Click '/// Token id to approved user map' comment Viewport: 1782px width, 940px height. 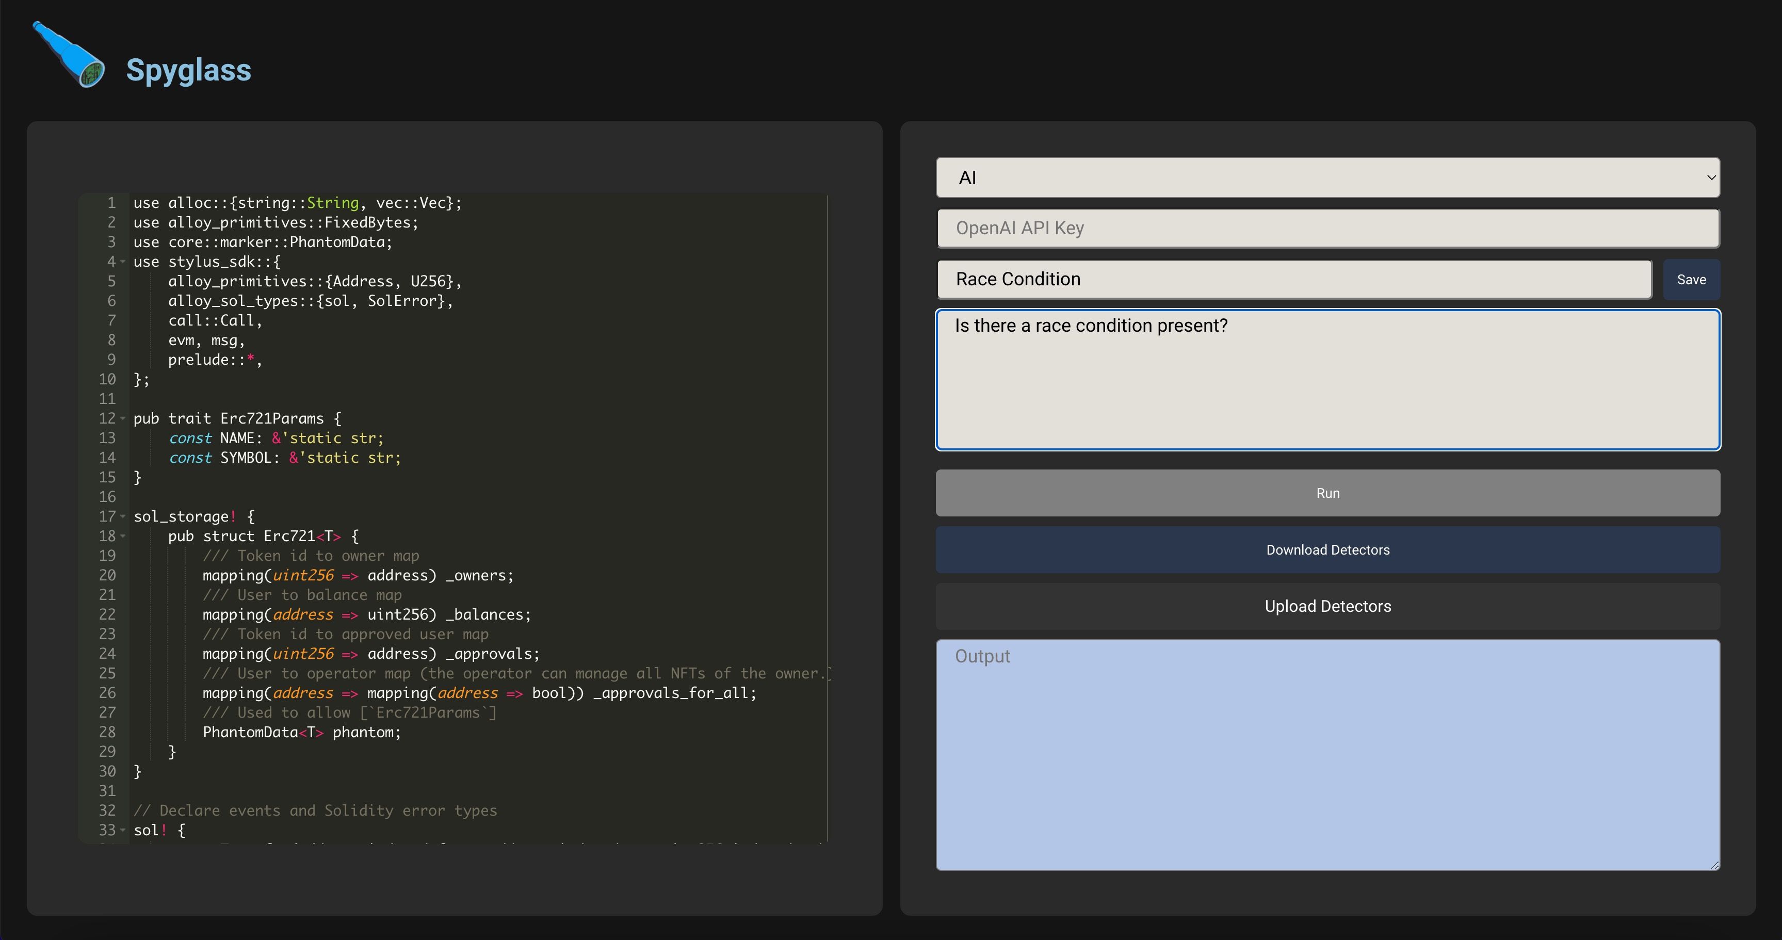pyautogui.click(x=345, y=634)
